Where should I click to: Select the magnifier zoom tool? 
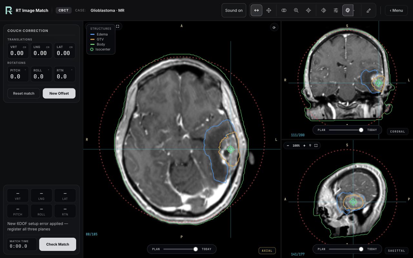tap(296, 10)
